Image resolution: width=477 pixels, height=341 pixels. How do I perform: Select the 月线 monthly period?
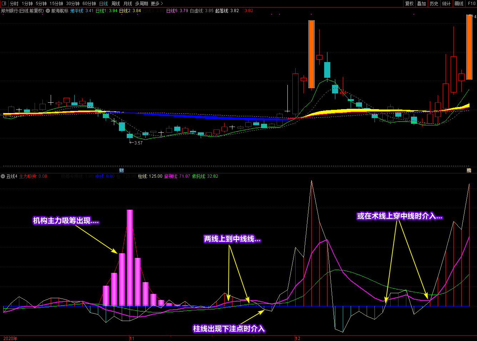(x=128, y=4)
